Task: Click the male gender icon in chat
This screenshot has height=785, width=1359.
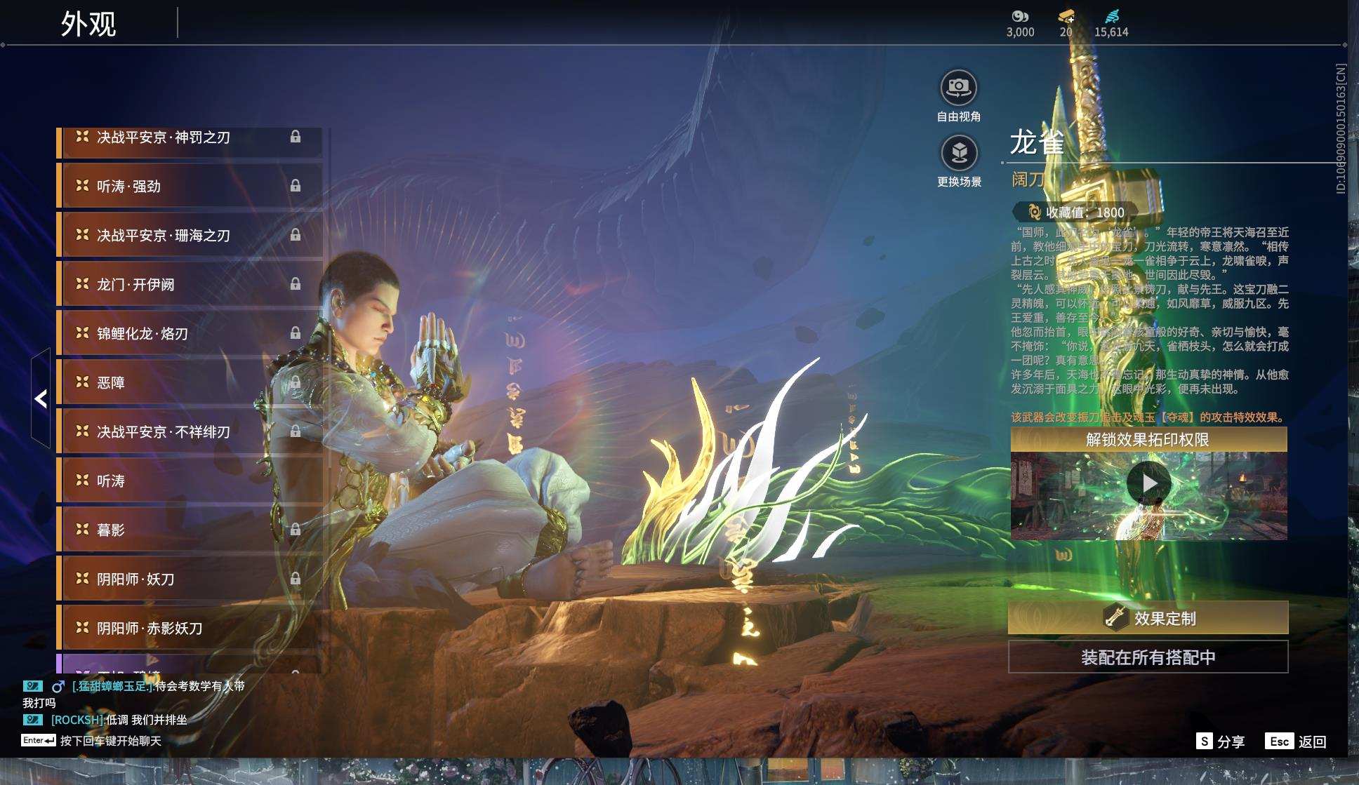Action: click(x=58, y=686)
